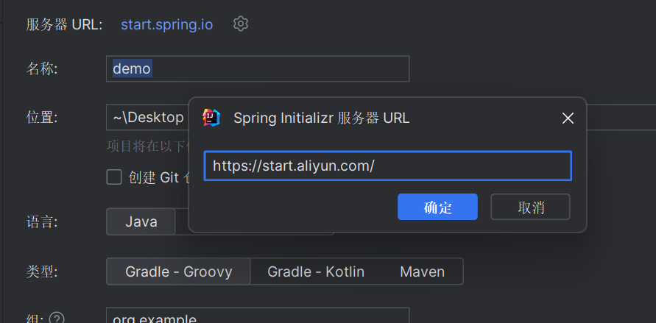Confirm with the 确定 button
Screen dimensions: 656x323
437,207
